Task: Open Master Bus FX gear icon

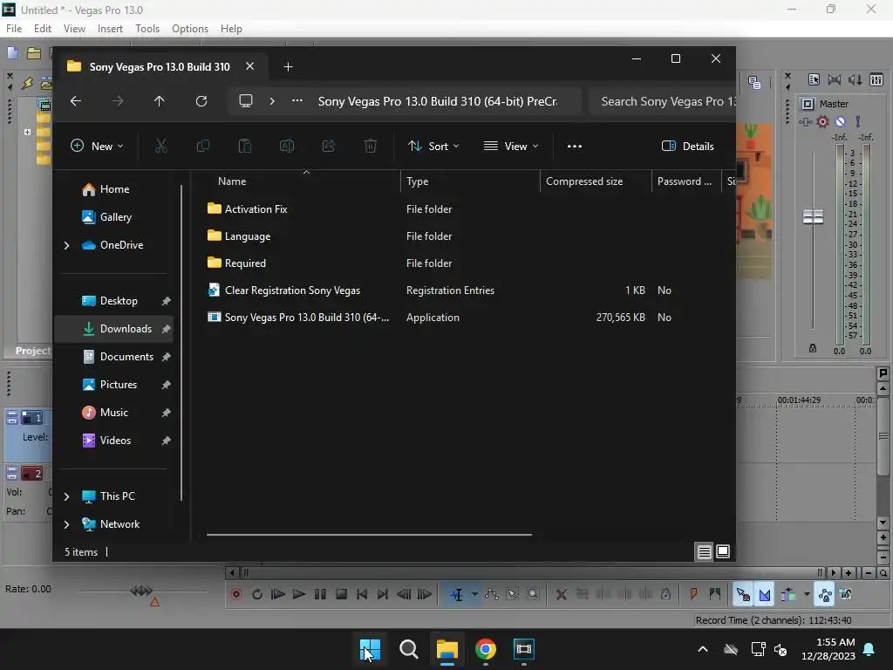Action: pos(822,121)
